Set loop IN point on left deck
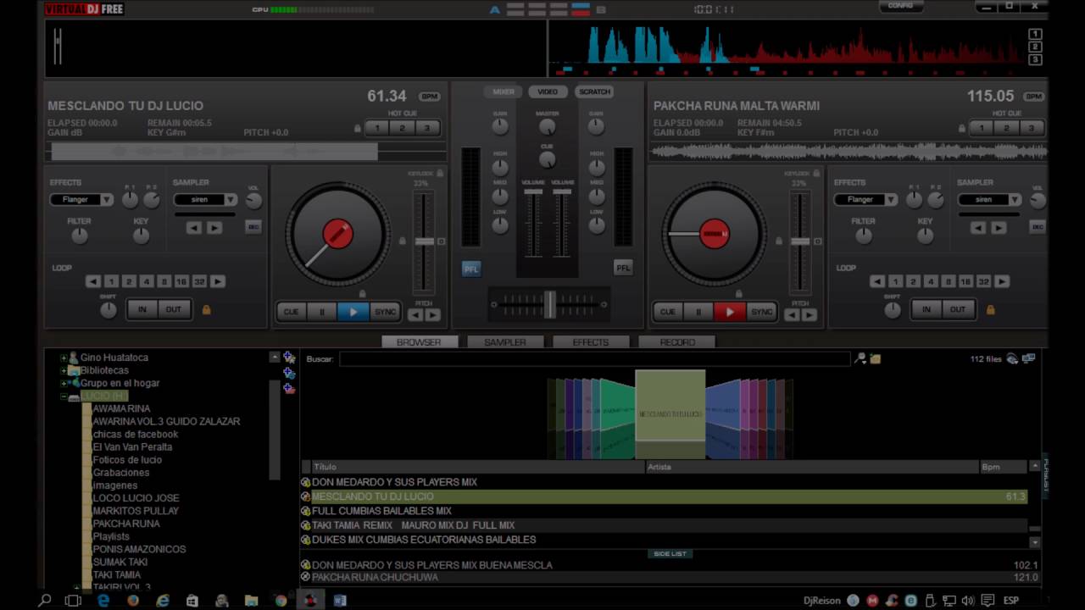 tap(142, 309)
